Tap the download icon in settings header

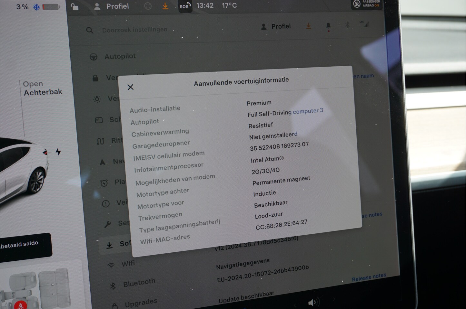[309, 26]
